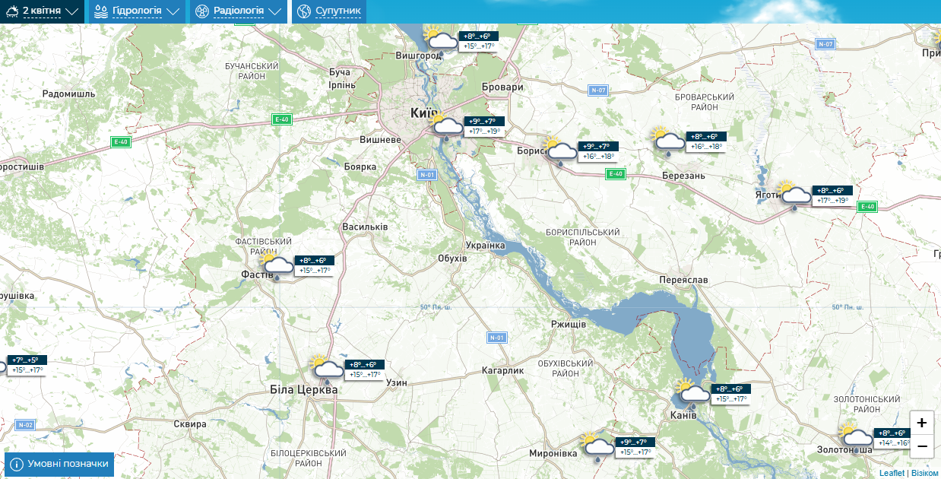Open the Візіком attribution link
Screen dimensions: 941x479
click(925, 473)
